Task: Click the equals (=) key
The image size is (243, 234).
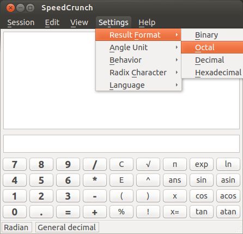Action: [x=68, y=212]
